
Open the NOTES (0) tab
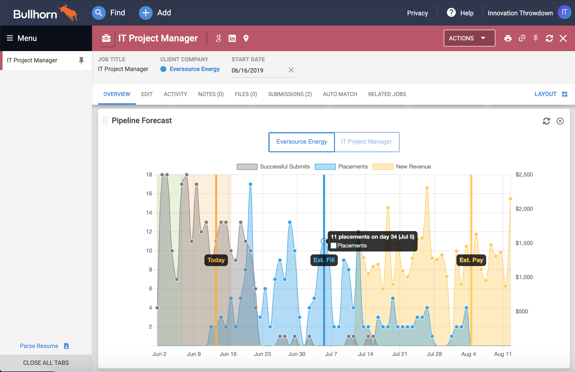pyautogui.click(x=211, y=94)
